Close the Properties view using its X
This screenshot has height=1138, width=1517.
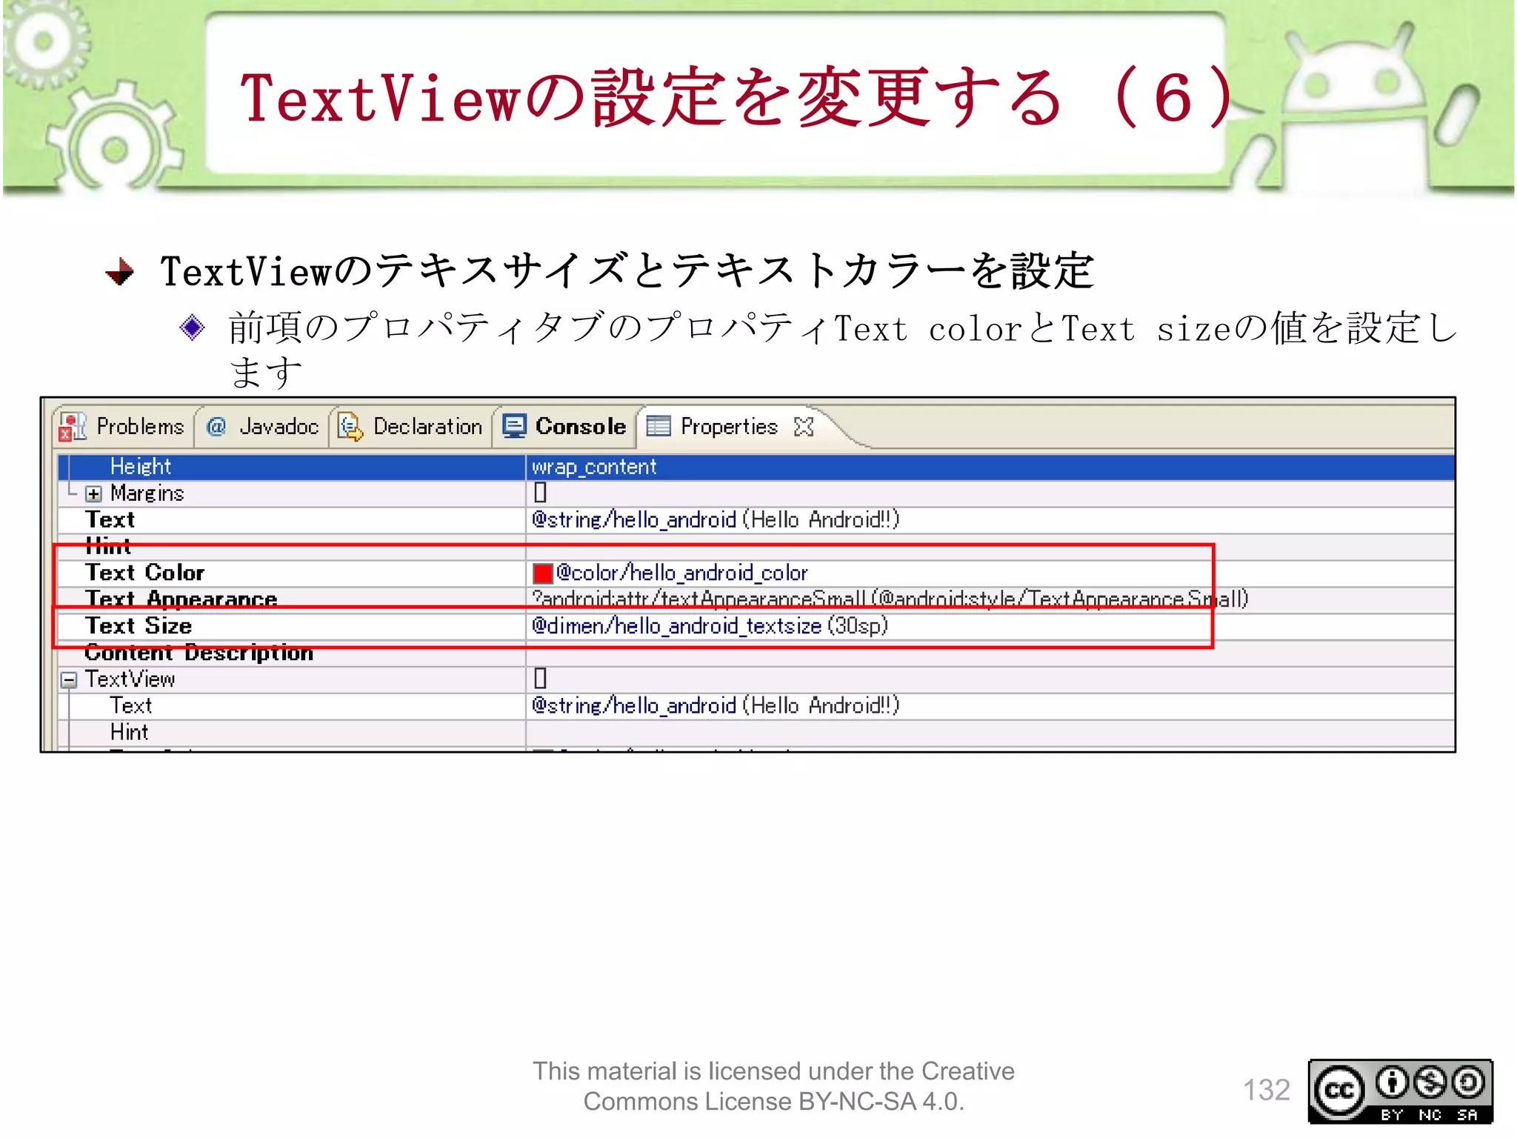(804, 427)
